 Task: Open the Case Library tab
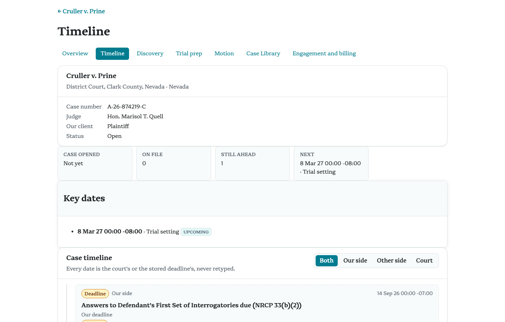click(x=263, y=54)
